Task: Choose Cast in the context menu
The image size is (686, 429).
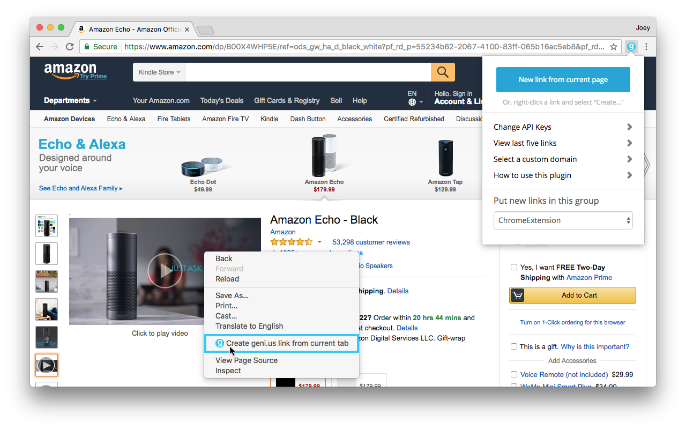Action: pyautogui.click(x=281, y=316)
